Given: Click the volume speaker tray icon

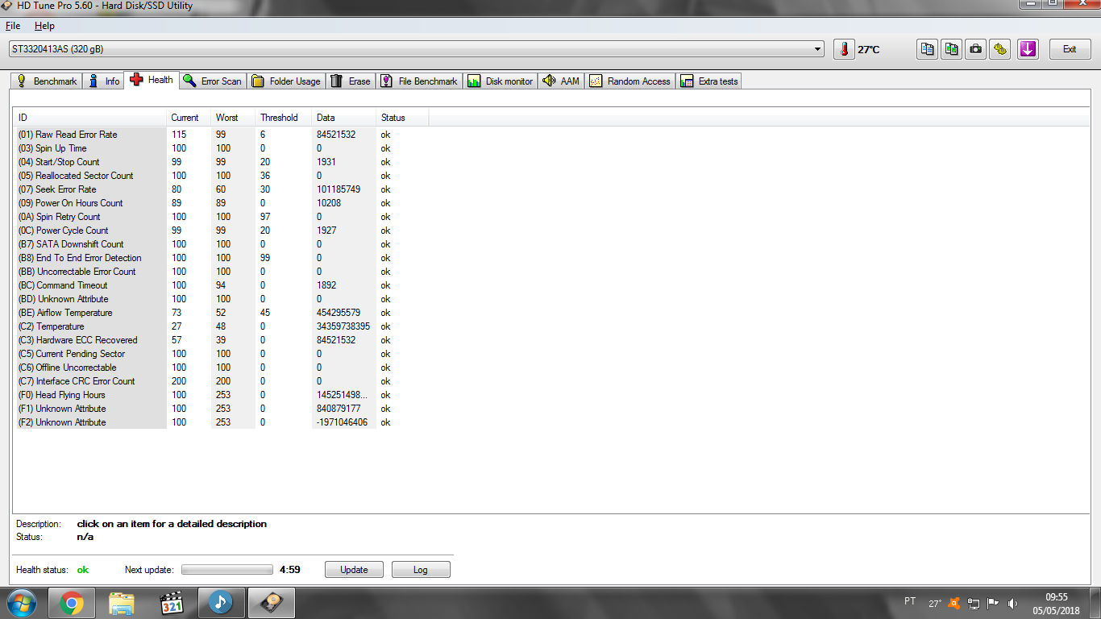Looking at the screenshot, I should point(1012,603).
